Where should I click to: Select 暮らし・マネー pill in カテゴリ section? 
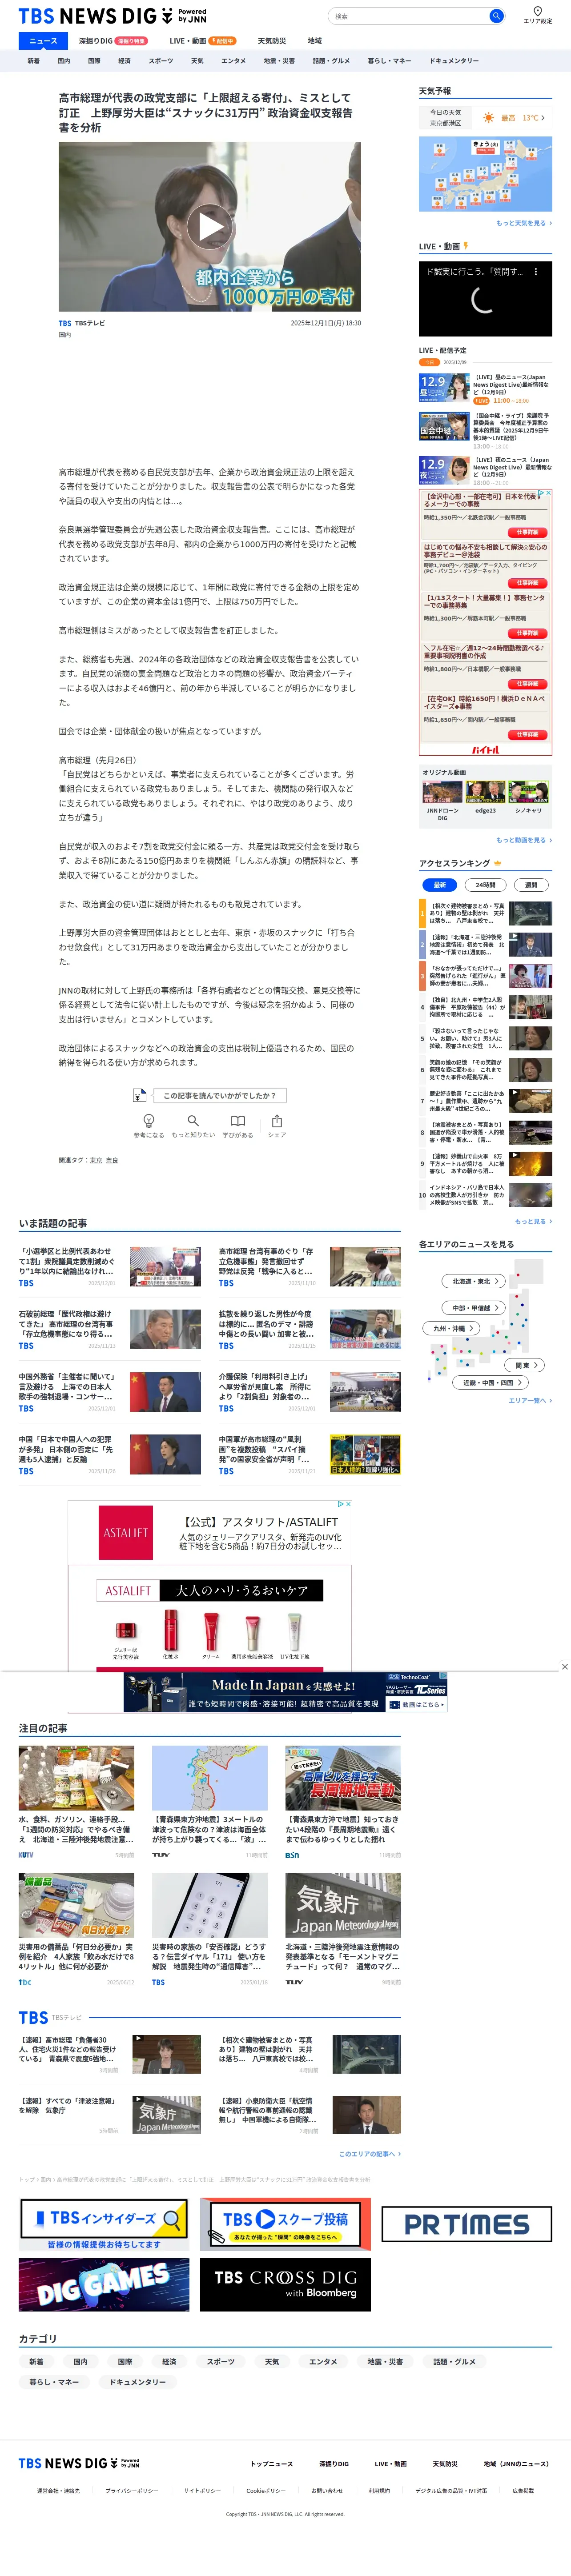pos(54,2382)
